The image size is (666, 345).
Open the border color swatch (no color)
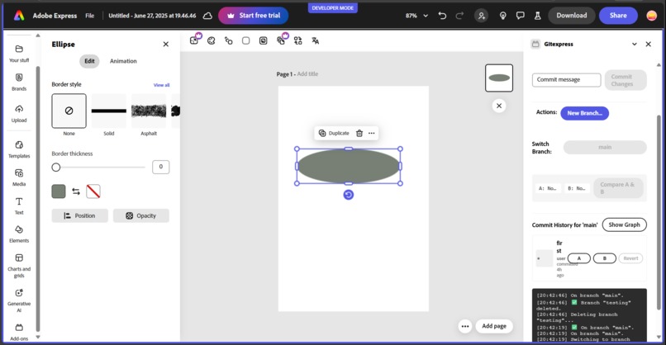[x=93, y=191]
